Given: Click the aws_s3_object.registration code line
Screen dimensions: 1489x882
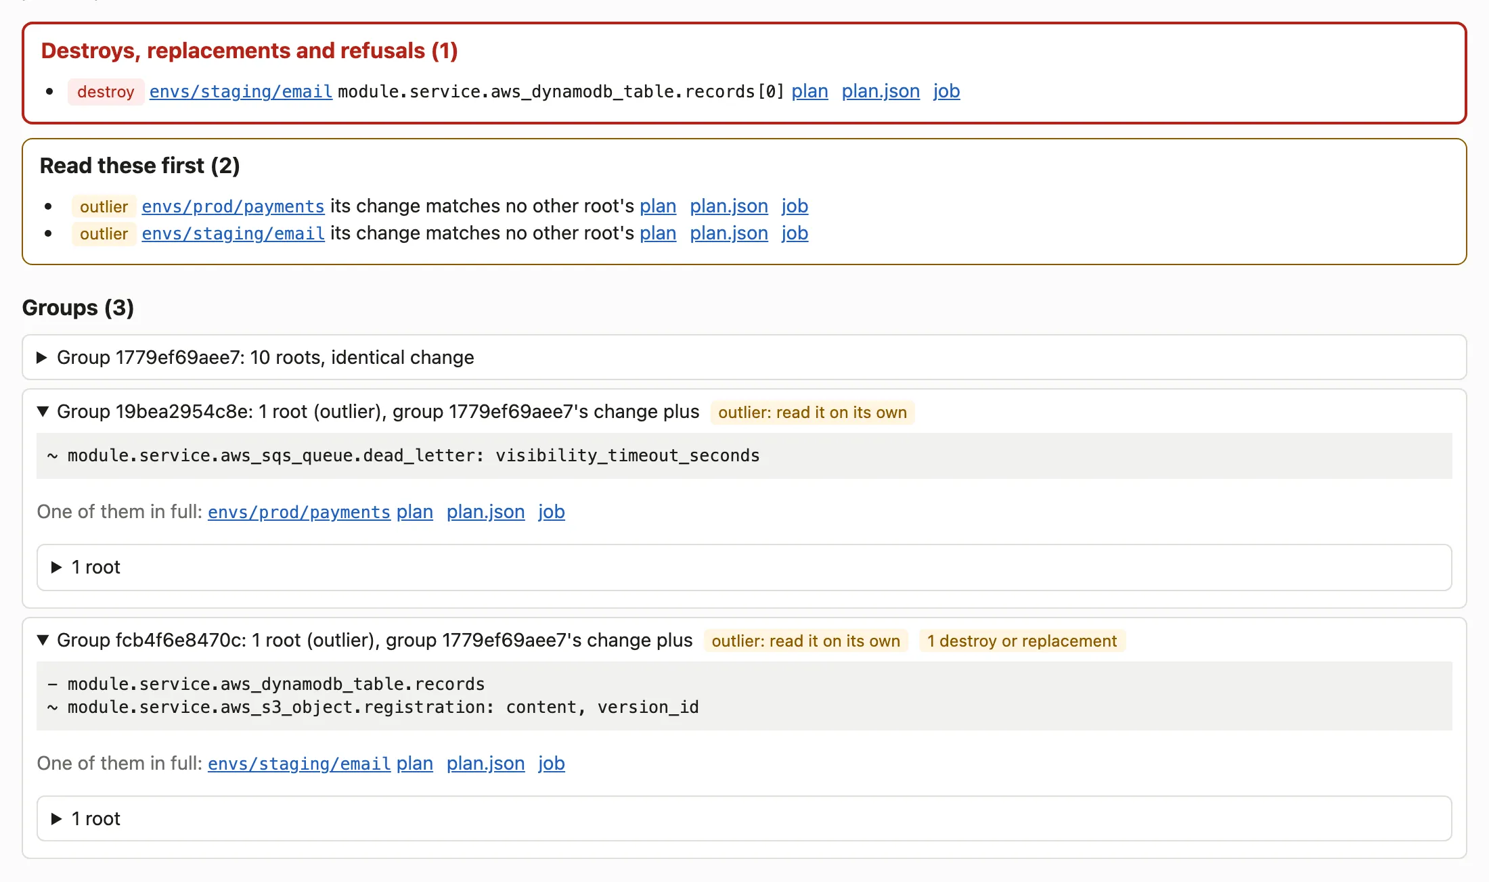Looking at the screenshot, I should point(373,707).
